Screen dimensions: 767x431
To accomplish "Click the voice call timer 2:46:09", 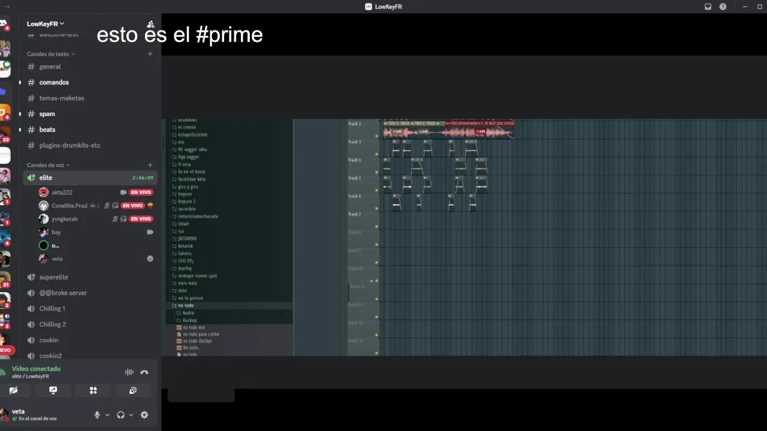I will (x=143, y=178).
